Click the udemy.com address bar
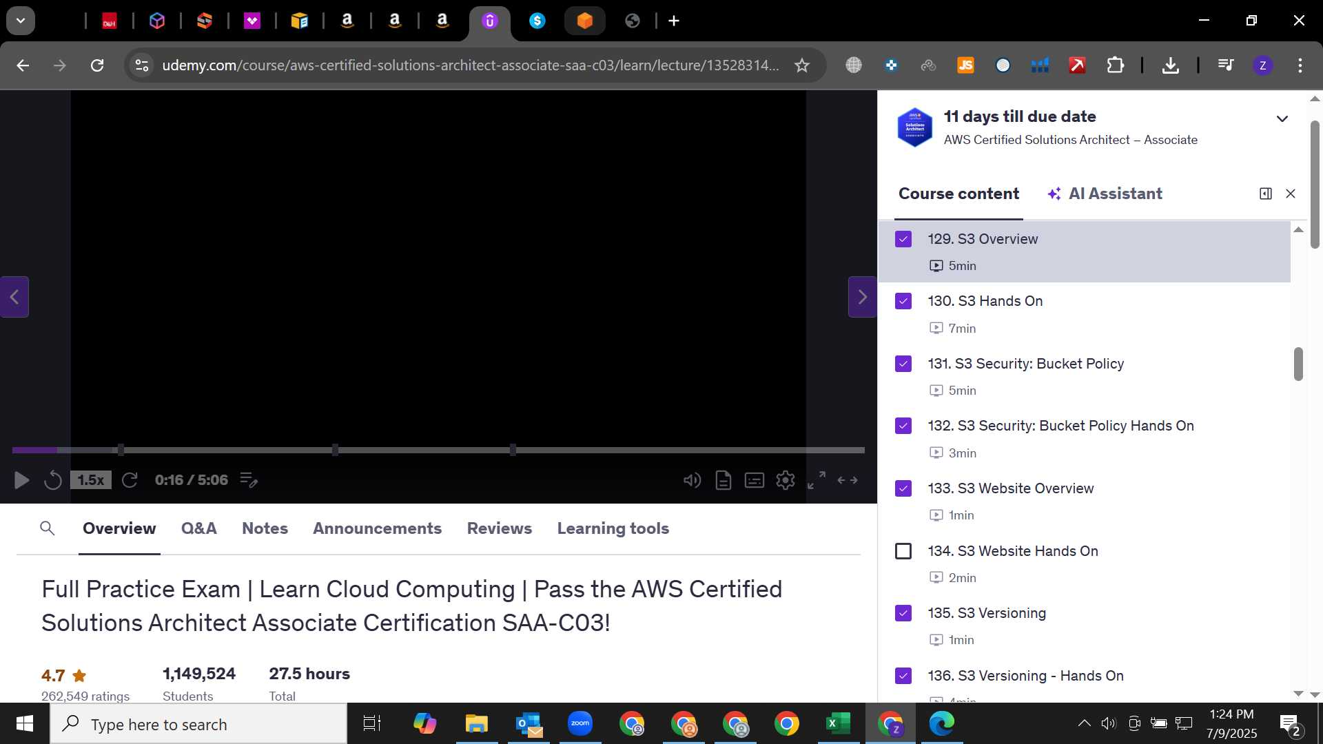This screenshot has width=1323, height=744. click(471, 65)
